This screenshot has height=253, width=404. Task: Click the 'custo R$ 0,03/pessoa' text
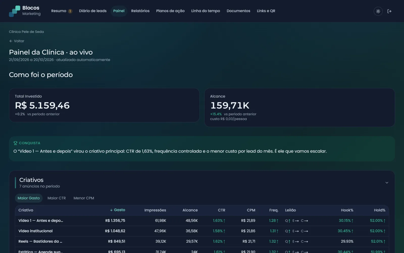click(x=228, y=119)
